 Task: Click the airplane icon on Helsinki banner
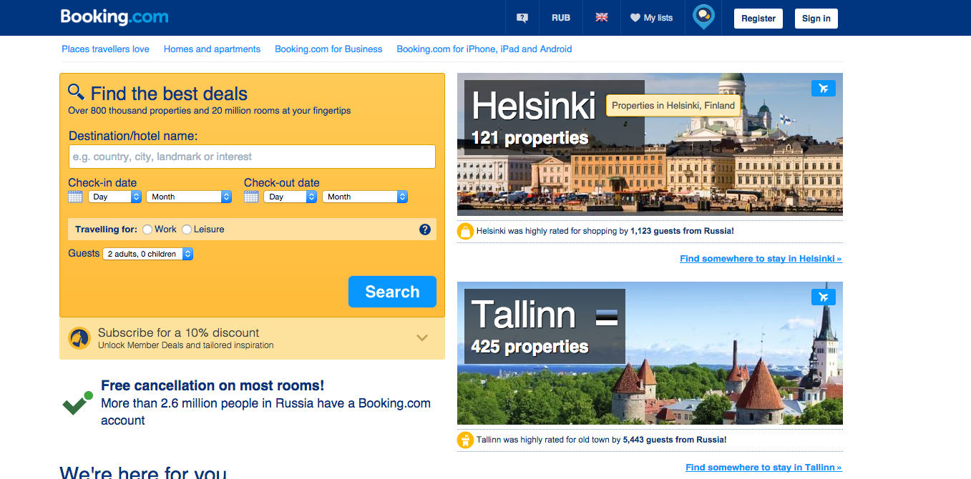pos(824,88)
